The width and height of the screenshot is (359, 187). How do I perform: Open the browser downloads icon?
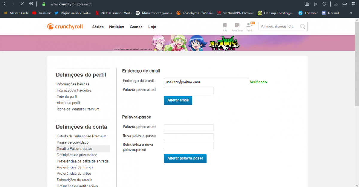point(336,4)
